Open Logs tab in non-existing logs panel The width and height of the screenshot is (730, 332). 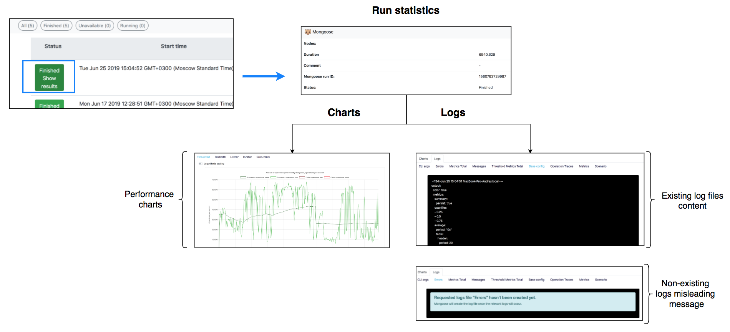point(436,272)
